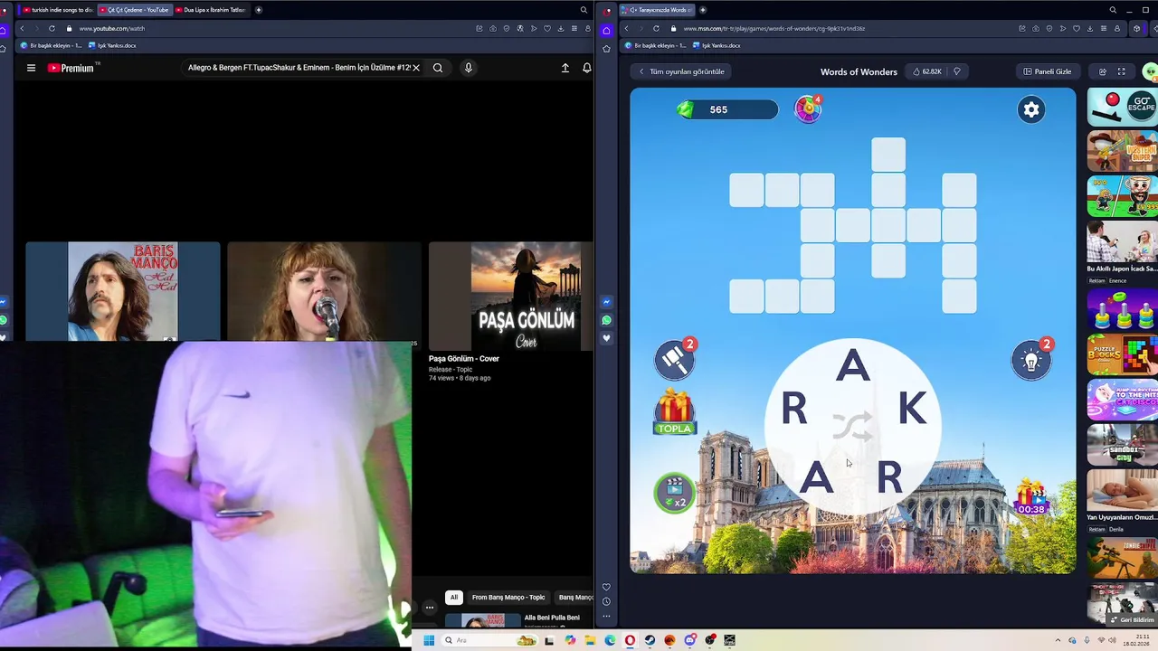Go to YouTube Premium home logo
The height and width of the screenshot is (651, 1158).
[72, 68]
